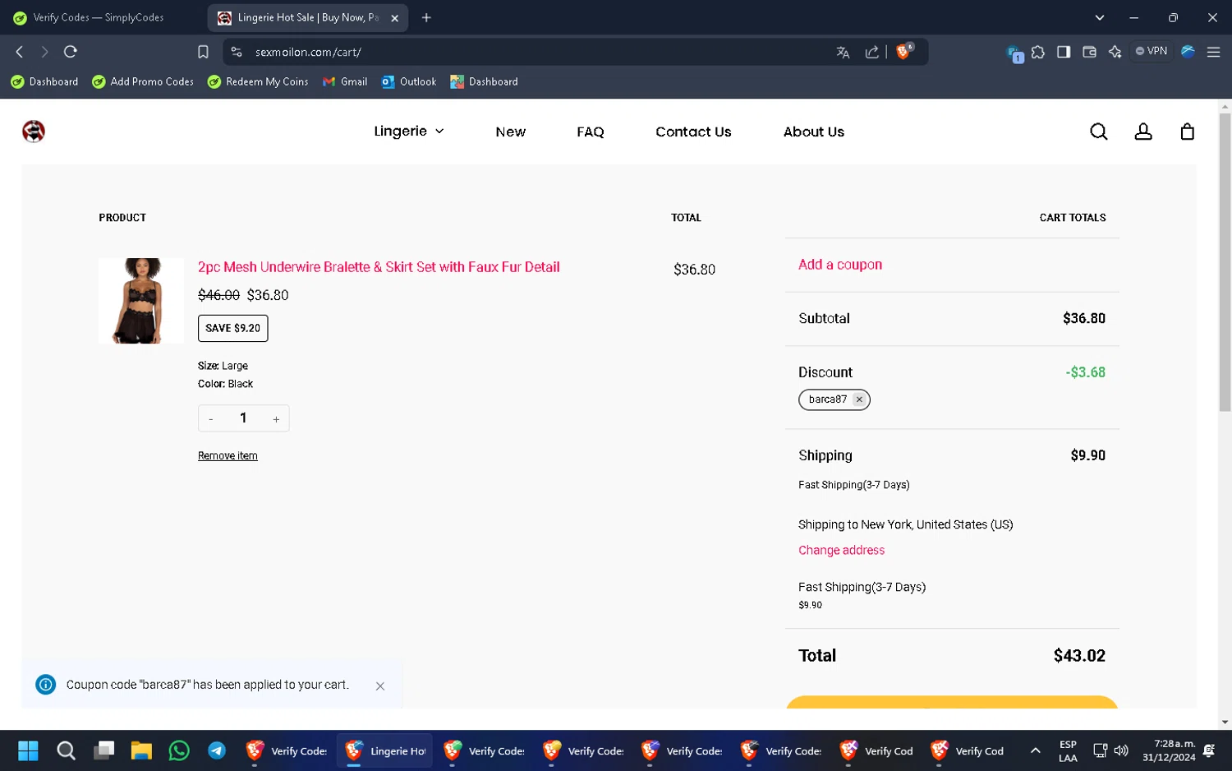Click the info icon in coupon notice

coord(46,684)
